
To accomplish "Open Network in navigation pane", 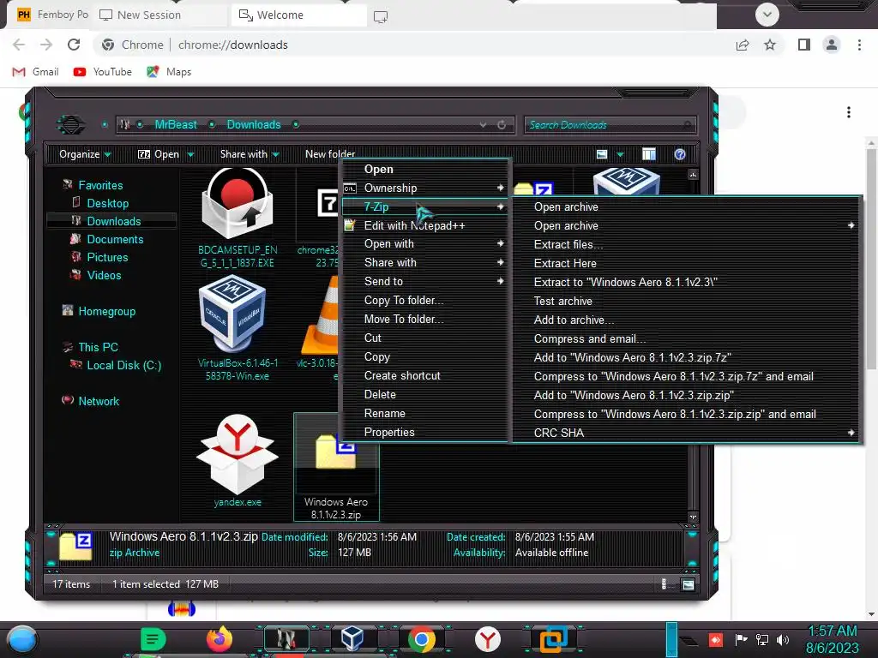I will [99, 401].
